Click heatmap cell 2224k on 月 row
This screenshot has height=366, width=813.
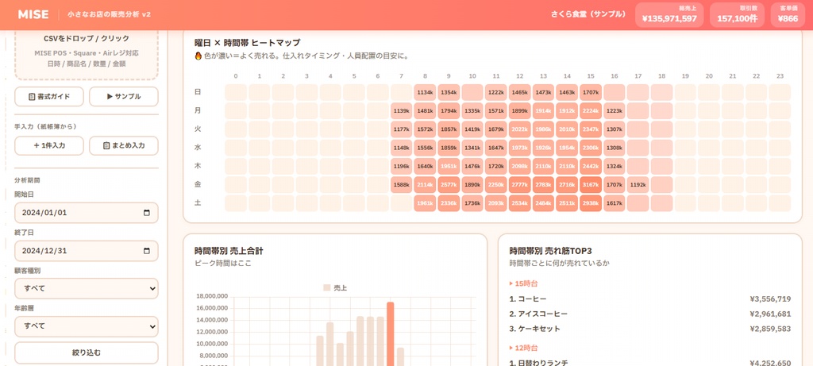[591, 111]
